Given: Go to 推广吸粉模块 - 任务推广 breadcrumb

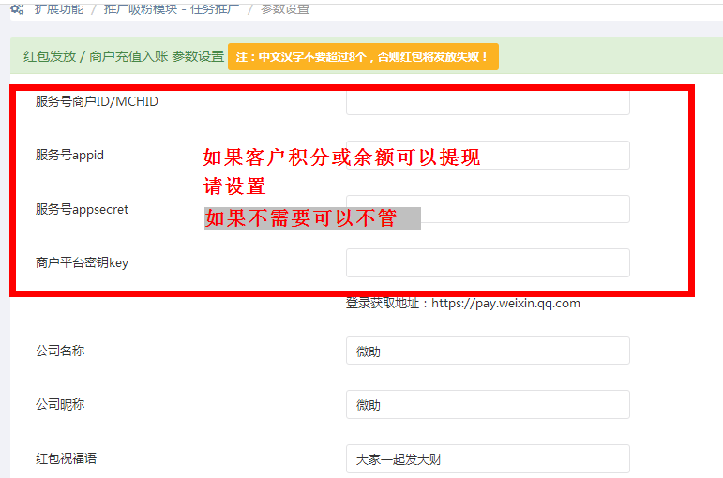Looking at the screenshot, I should [170, 8].
